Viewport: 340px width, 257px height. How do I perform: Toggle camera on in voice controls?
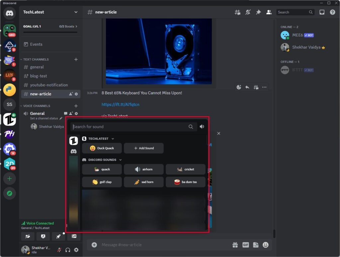pos(28,236)
